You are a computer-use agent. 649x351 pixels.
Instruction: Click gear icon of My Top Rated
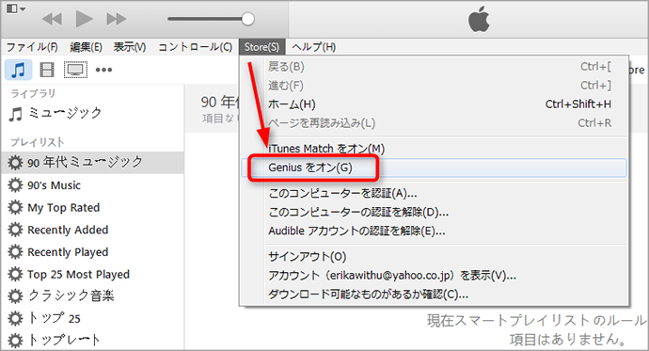[15, 207]
